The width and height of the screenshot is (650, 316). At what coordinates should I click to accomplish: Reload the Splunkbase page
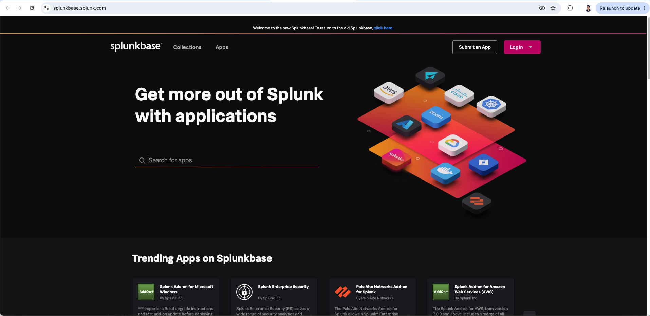coord(32,8)
